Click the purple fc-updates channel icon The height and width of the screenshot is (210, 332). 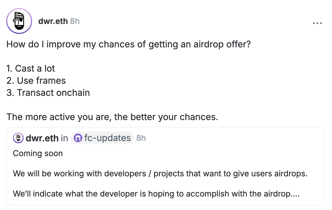click(x=78, y=138)
